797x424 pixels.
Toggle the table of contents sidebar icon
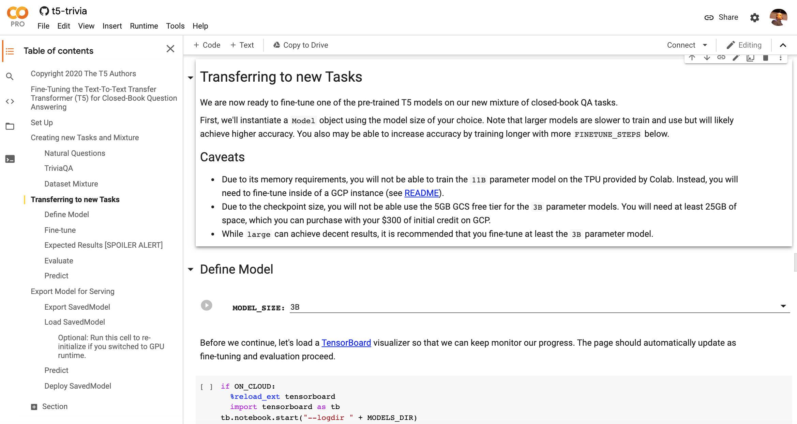click(10, 51)
